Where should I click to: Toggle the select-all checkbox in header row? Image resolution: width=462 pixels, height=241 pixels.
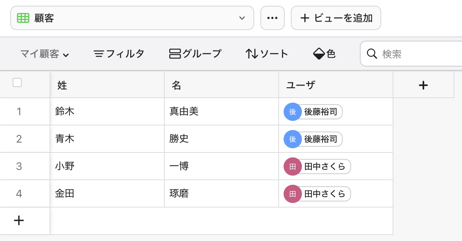17,82
